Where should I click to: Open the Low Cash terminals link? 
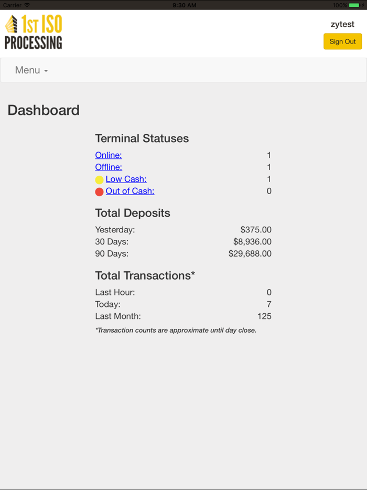[x=126, y=179]
